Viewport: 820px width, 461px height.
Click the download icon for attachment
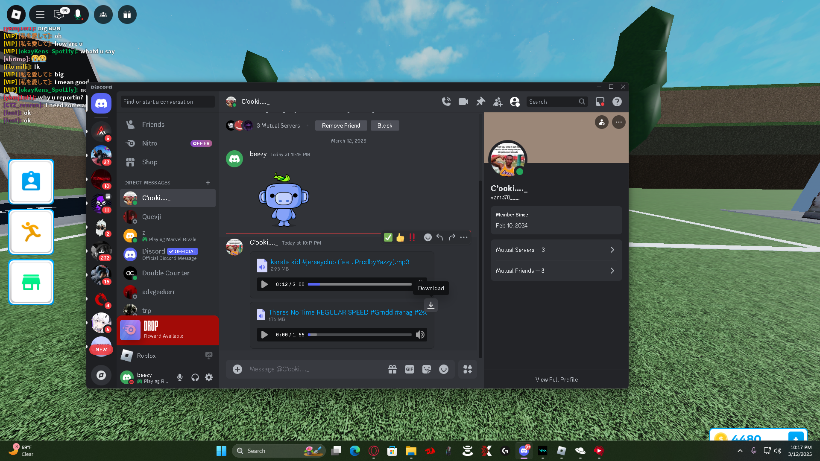click(x=431, y=305)
